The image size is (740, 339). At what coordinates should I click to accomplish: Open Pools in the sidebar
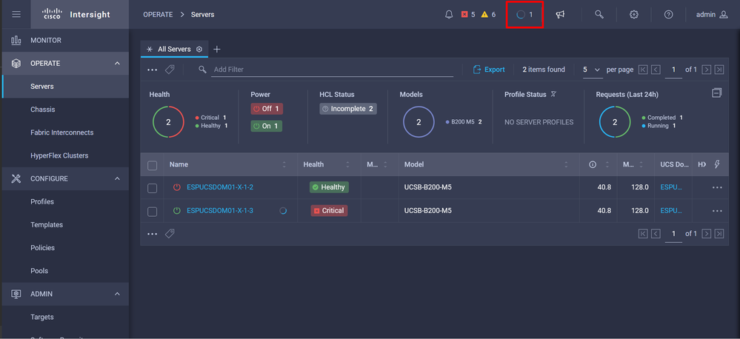coord(65,271)
